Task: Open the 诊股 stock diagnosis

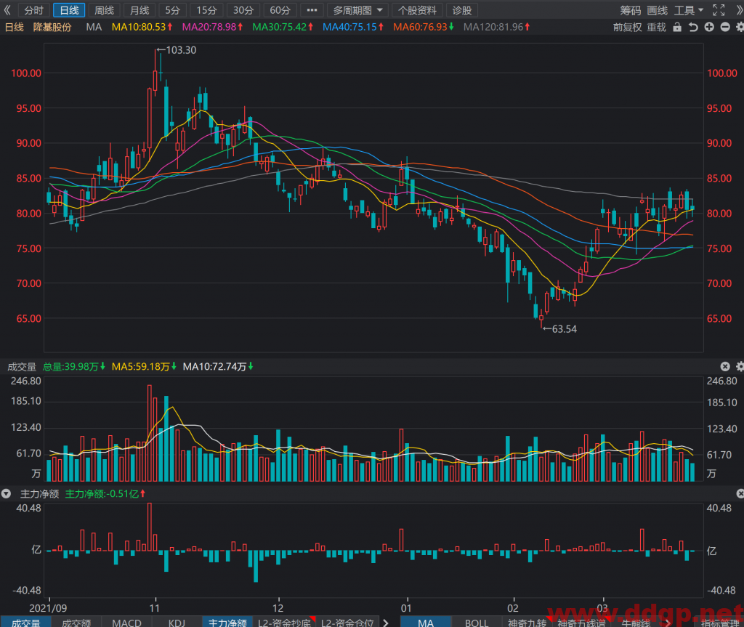Action: pos(462,10)
